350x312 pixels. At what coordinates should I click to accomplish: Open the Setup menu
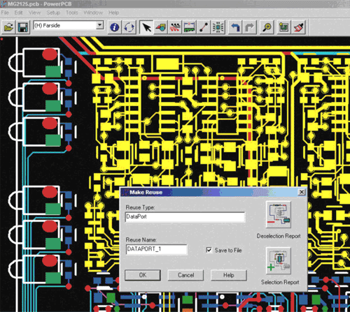(x=53, y=13)
